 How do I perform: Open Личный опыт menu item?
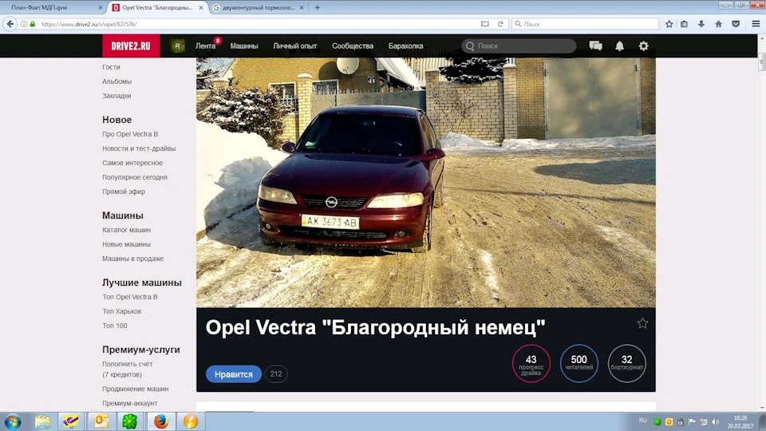[x=294, y=46]
